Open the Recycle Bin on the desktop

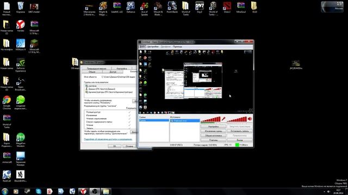pos(21,7)
